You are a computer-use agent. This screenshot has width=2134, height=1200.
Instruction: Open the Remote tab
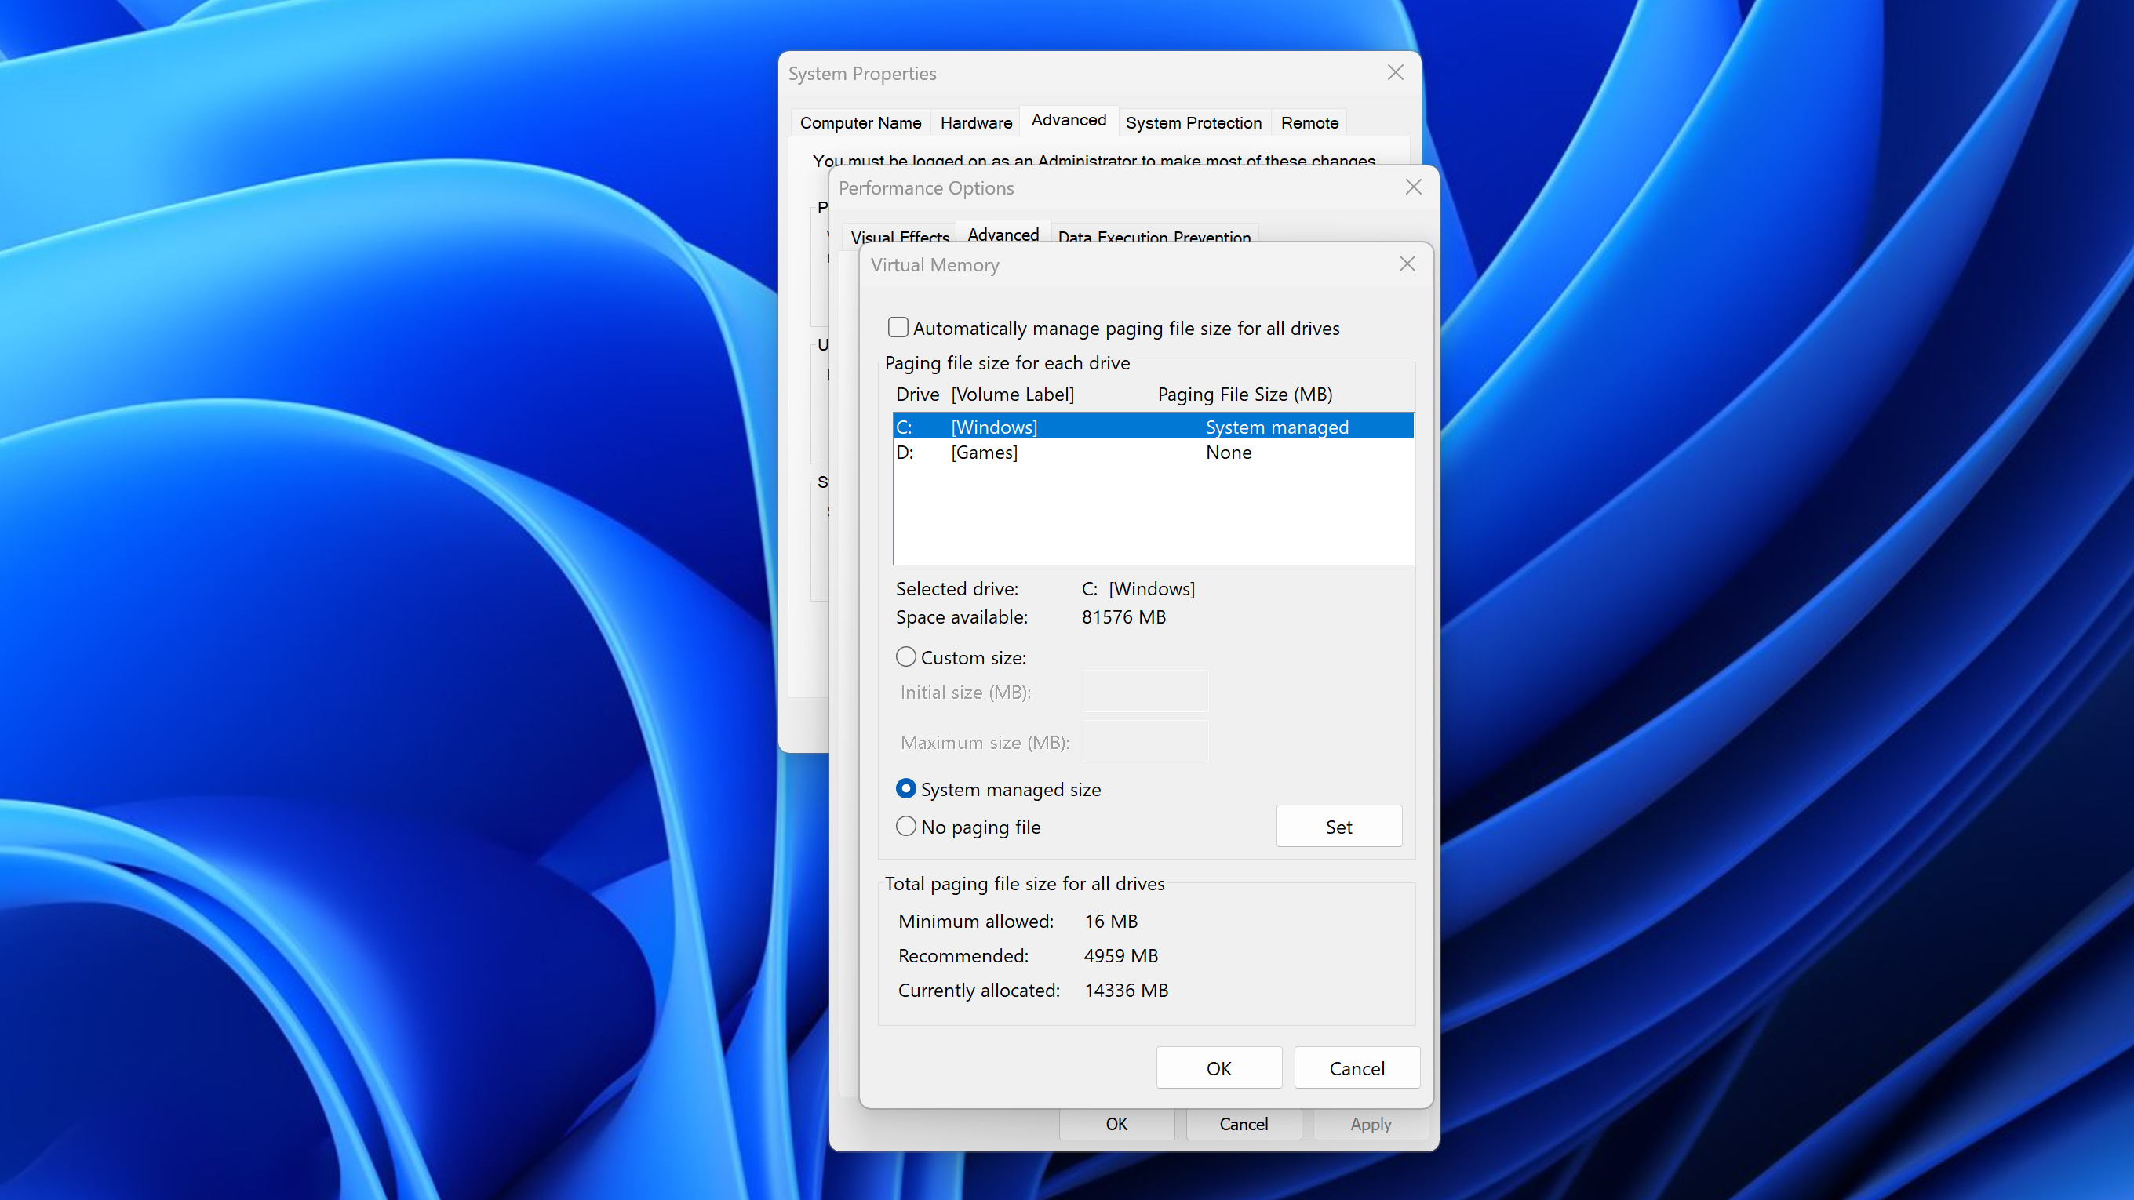1309,122
